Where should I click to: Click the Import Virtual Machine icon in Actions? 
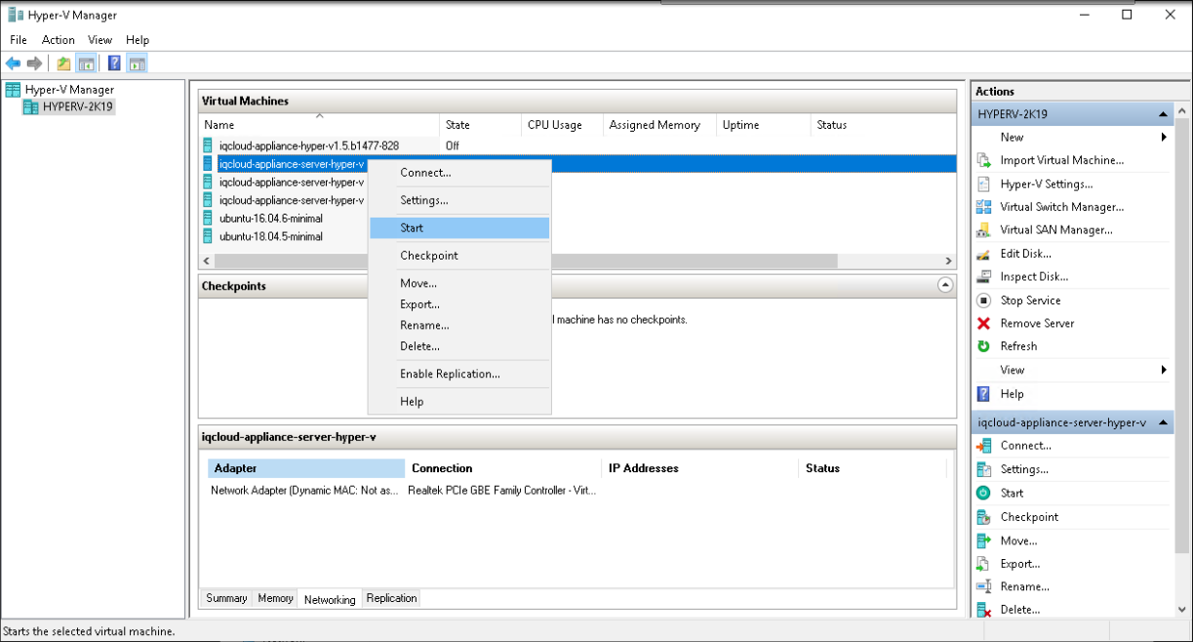(x=983, y=160)
